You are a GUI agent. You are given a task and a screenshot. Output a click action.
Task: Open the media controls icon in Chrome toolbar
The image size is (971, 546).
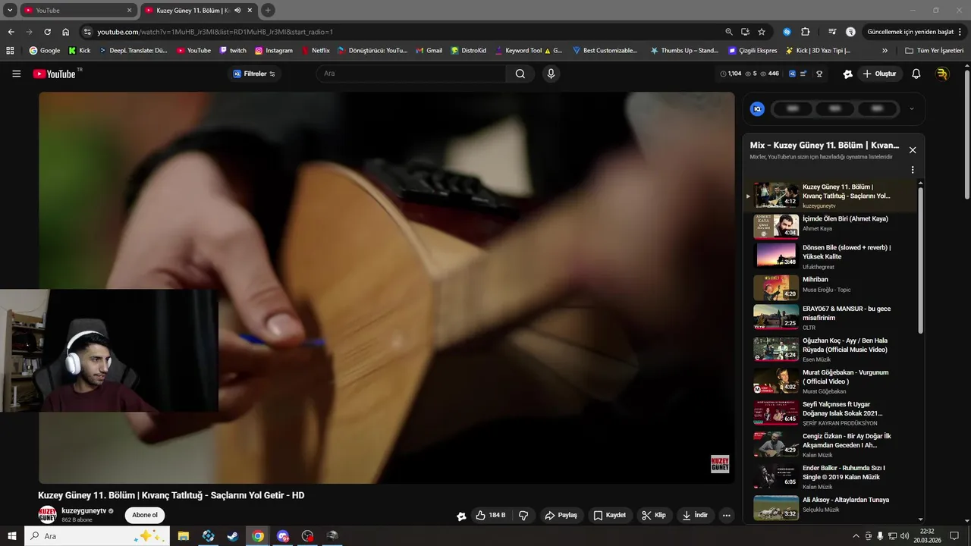tap(832, 32)
